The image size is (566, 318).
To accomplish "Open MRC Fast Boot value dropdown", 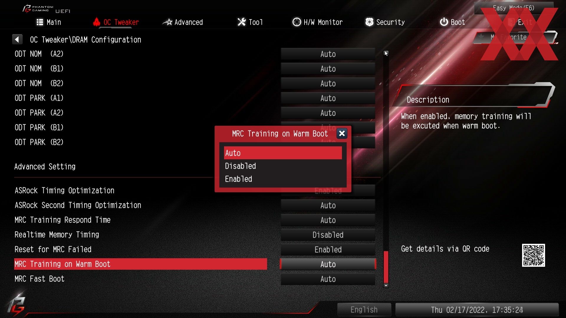I will click(328, 279).
